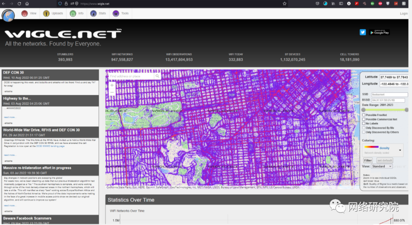This screenshot has width=412, height=225.
Task: Open the Info menu
Action: 77,13
